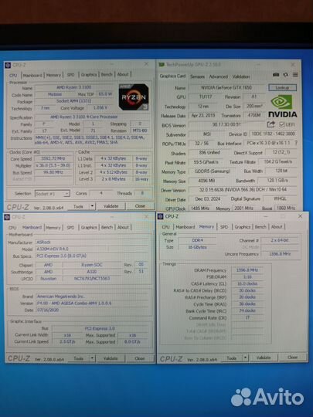Select BIOS date 07/16/2020 field
The image size is (313, 417).
tap(92, 310)
